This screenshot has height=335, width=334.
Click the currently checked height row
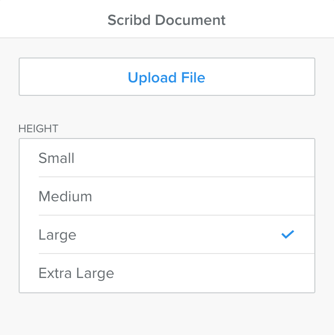point(167,235)
